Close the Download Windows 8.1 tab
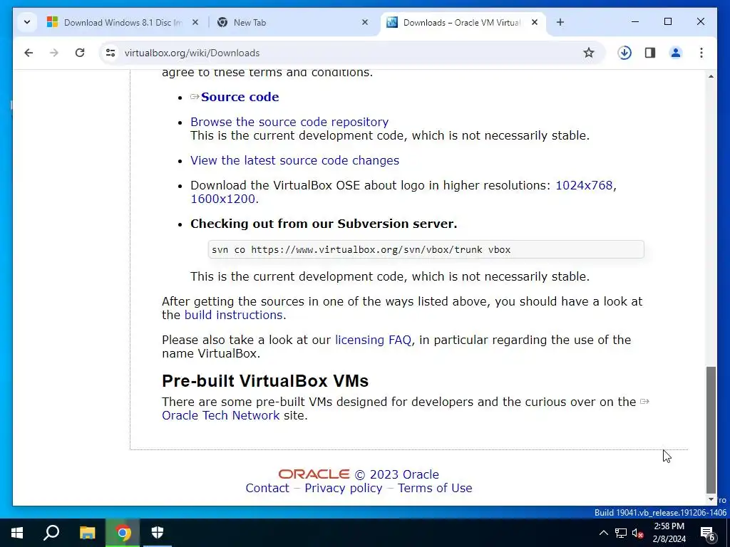The width and height of the screenshot is (730, 547). 195,22
